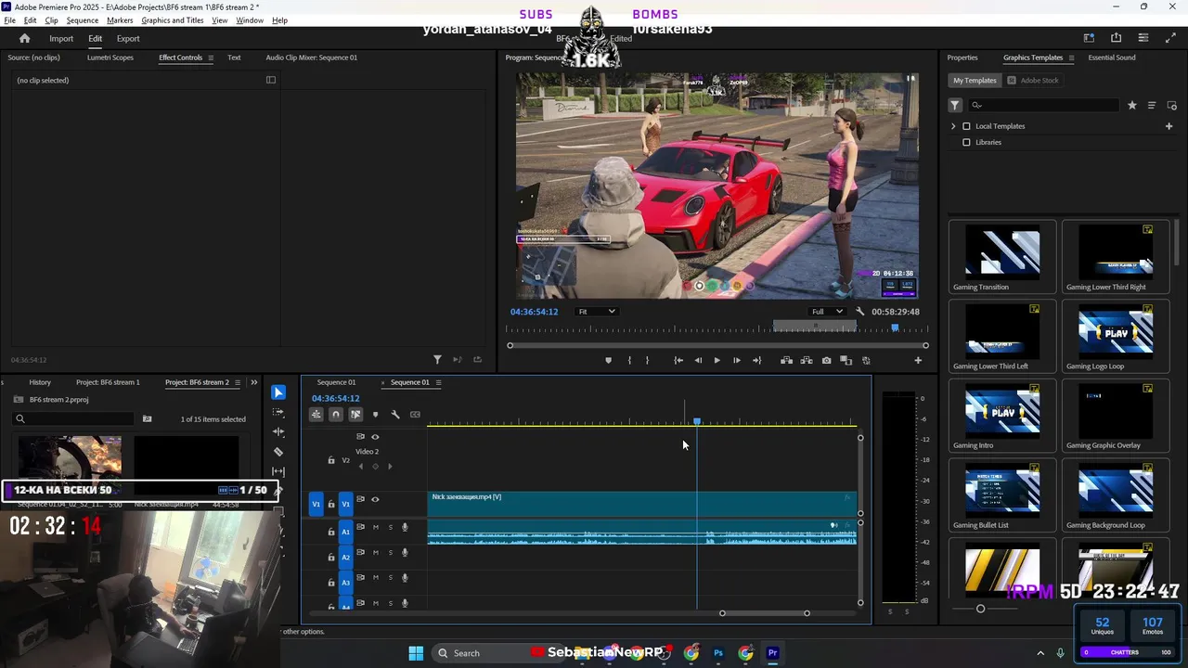Screen dimensions: 1188x668
Task: Open the Full playback resolution dropdown
Action: 827,312
